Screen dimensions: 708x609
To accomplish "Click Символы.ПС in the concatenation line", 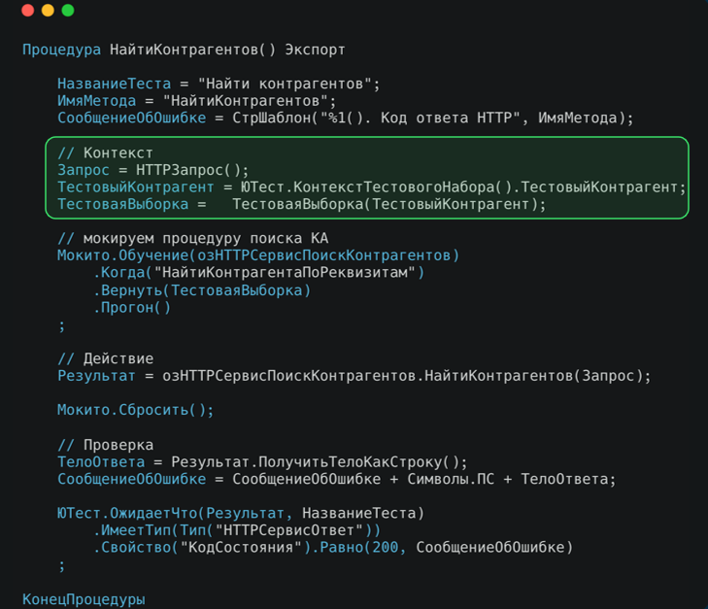I will point(451,479).
